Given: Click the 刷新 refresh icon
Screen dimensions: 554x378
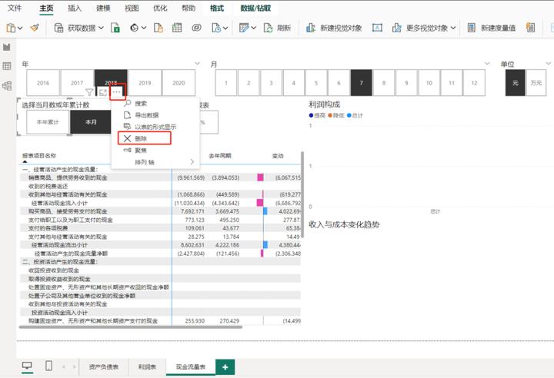Looking at the screenshot, I should 269,28.
